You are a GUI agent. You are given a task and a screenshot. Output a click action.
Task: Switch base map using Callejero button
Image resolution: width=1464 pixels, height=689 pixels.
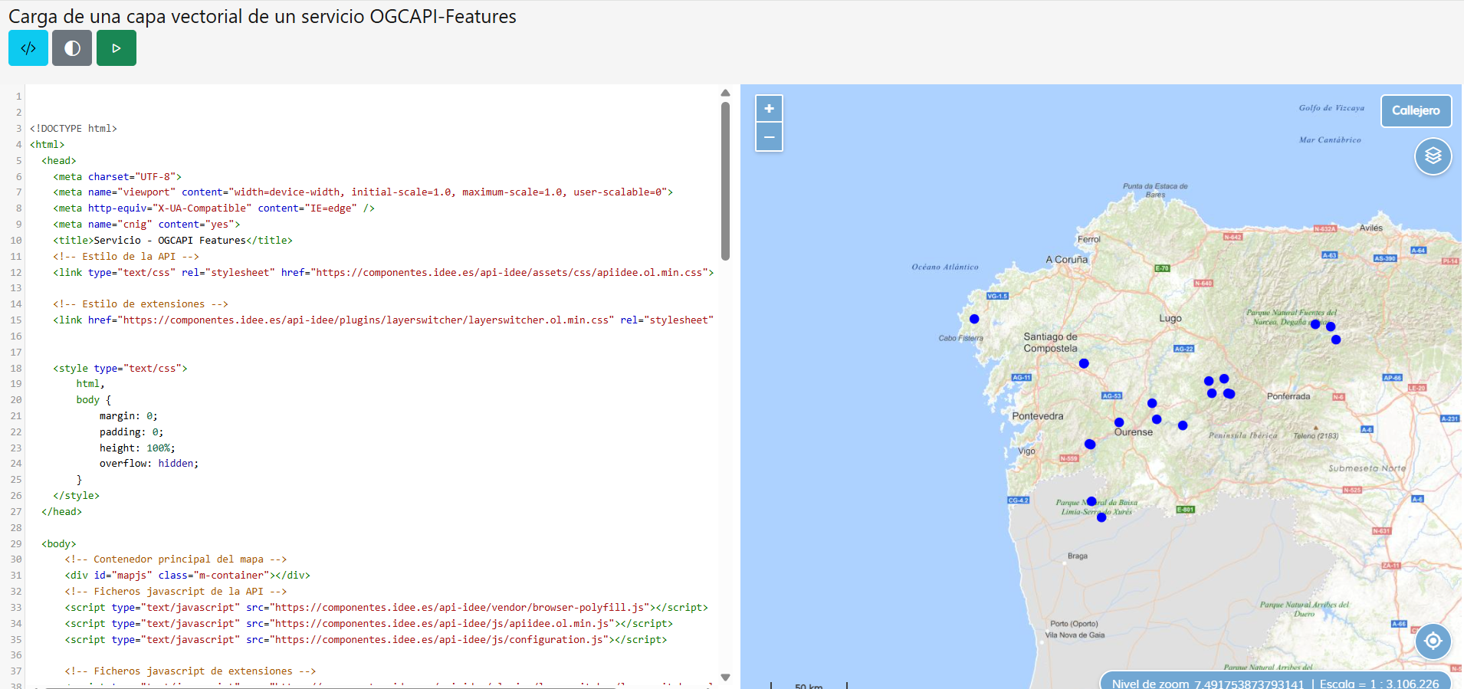(x=1416, y=110)
